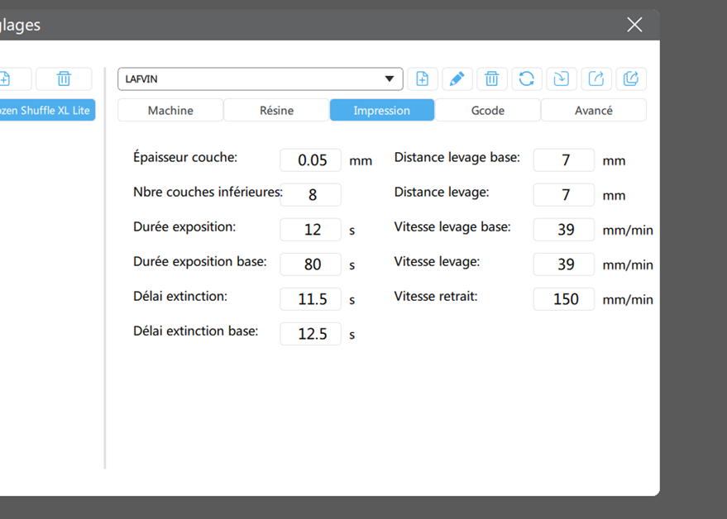Click the Distance levage field
This screenshot has height=519, width=727.
(x=564, y=195)
